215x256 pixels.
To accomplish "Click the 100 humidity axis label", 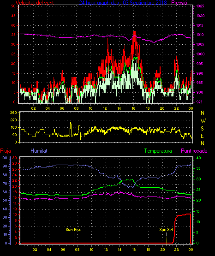I will 4,158.
